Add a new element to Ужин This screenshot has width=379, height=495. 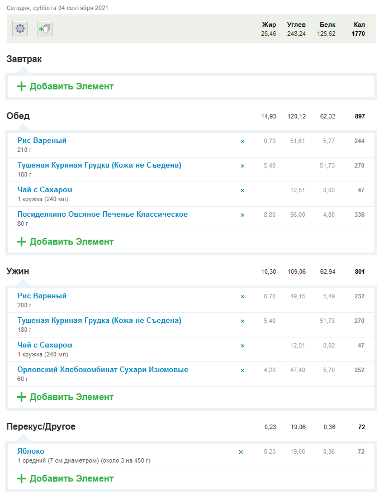click(x=65, y=397)
